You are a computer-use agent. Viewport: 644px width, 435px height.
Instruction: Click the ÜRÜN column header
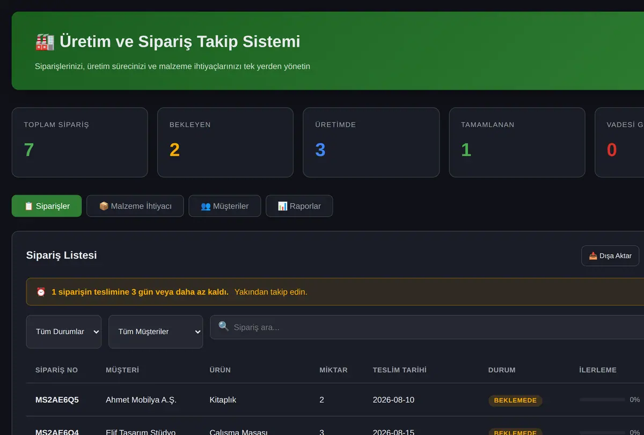(x=220, y=370)
